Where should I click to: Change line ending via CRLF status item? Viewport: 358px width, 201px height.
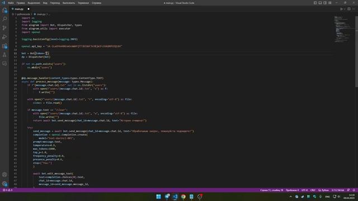313,190
